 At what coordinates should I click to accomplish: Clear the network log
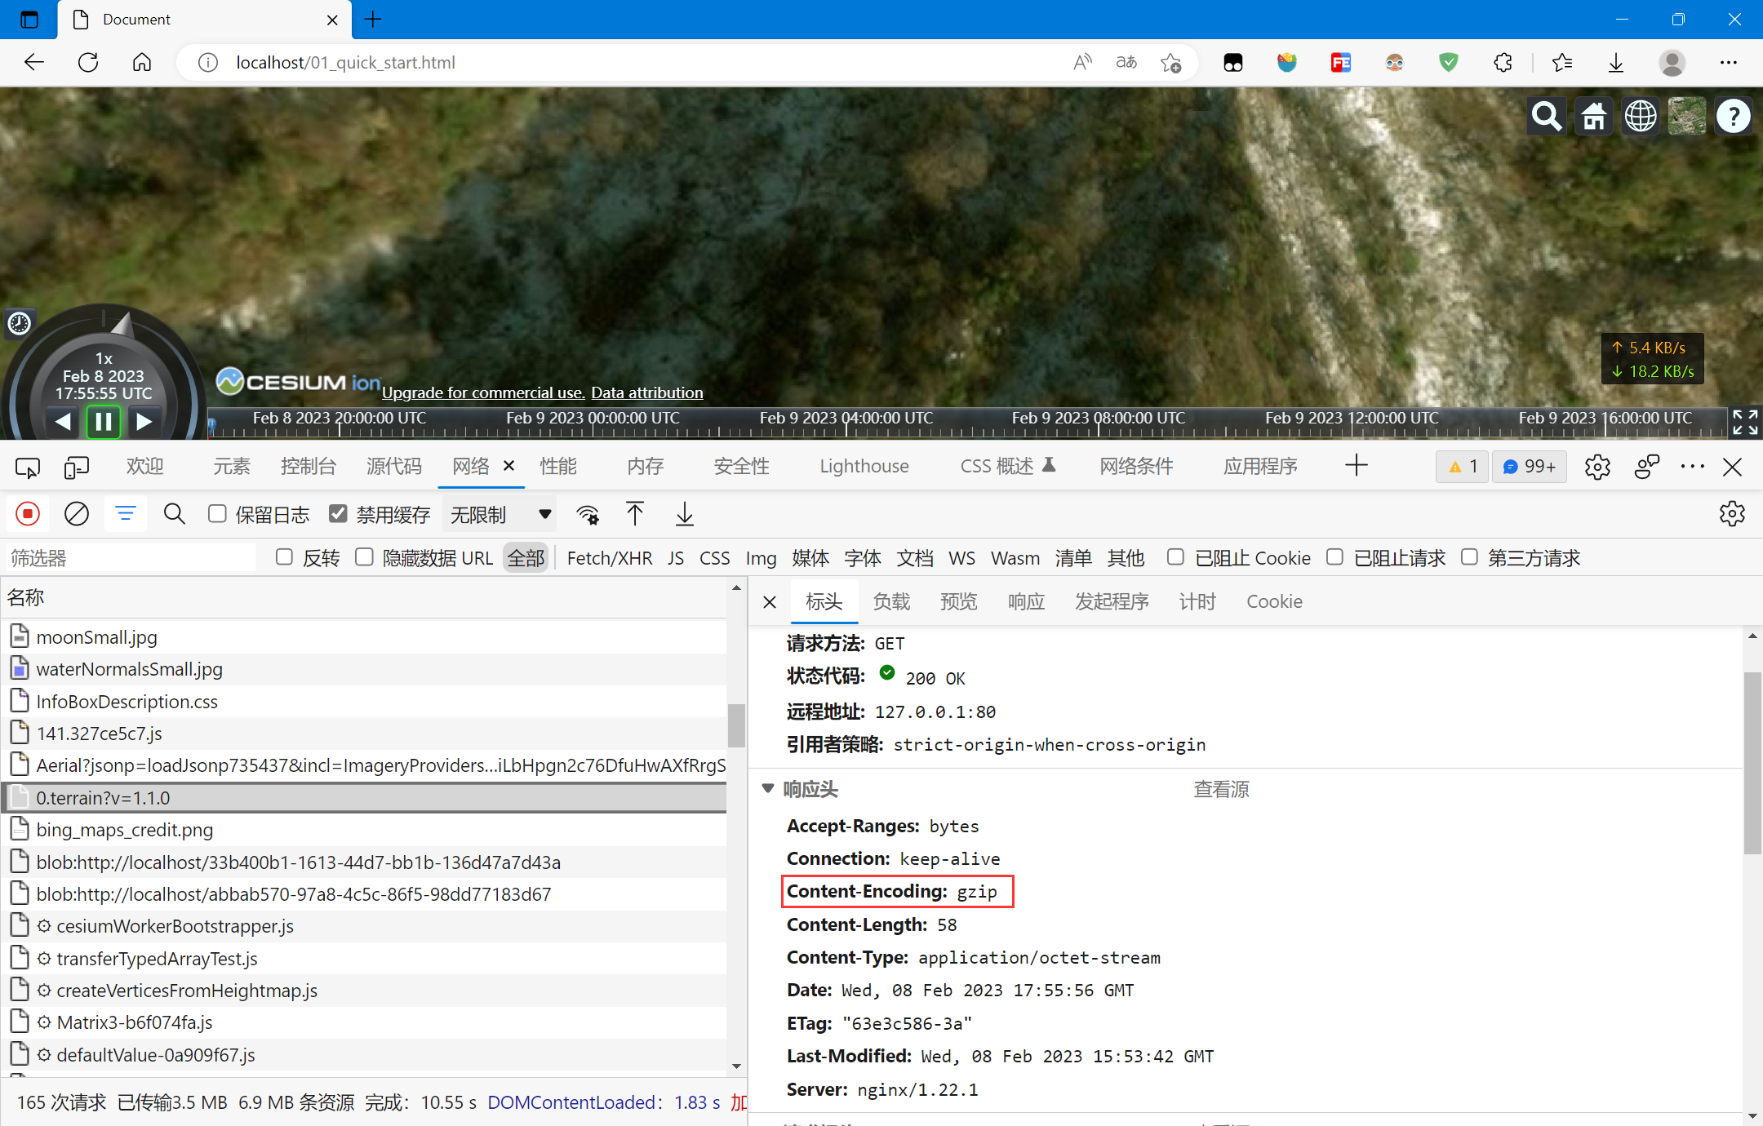(77, 514)
